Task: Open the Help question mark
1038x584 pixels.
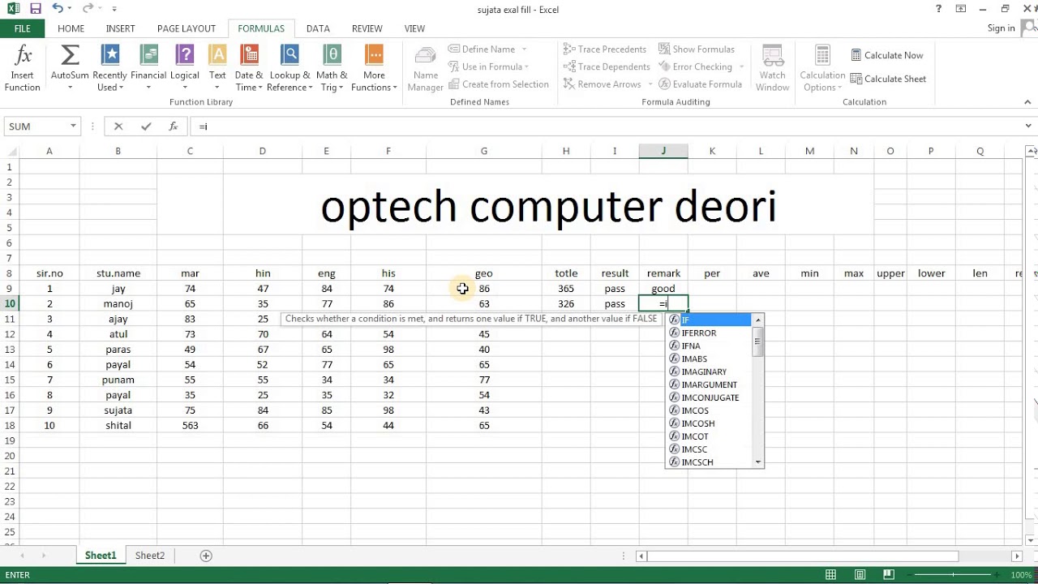Action: pos(938,9)
